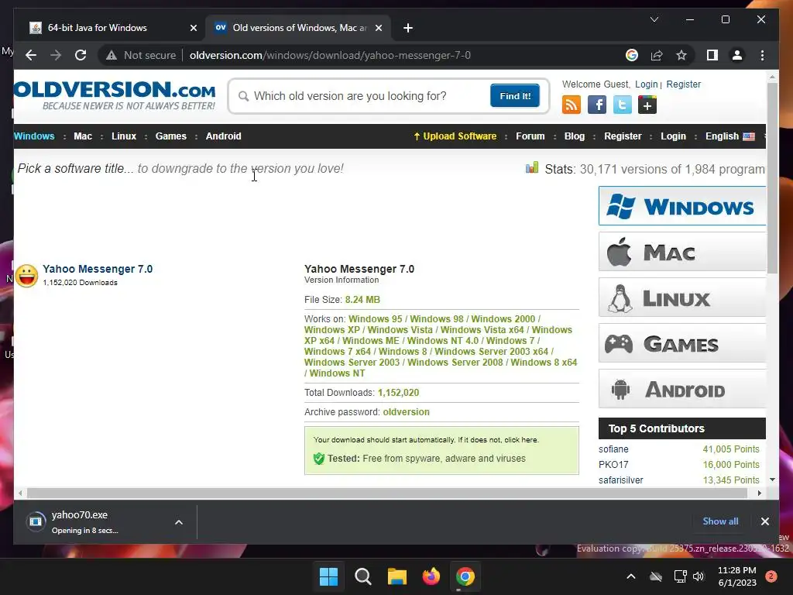This screenshot has width=793, height=595.
Task: Click Upload Software link
Action: coord(455,136)
